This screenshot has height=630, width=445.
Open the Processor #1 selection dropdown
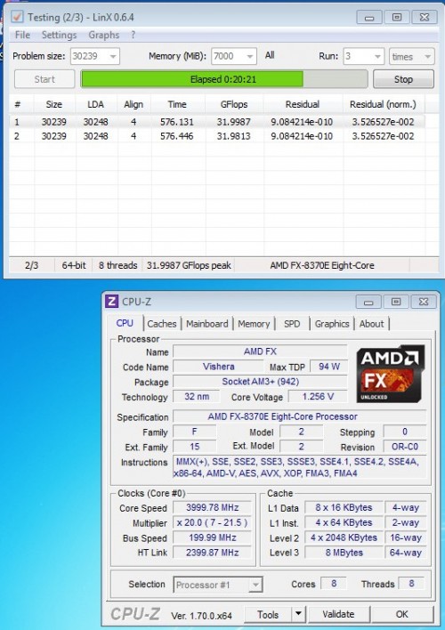(218, 585)
